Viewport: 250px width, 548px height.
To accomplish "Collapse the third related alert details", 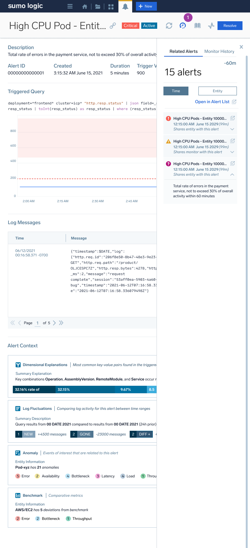I will coord(232,174).
